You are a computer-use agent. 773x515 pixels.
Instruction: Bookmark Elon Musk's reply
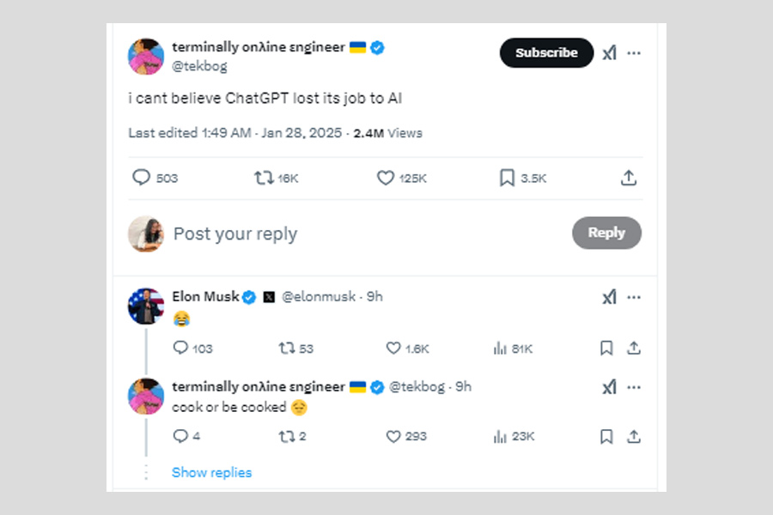click(606, 348)
